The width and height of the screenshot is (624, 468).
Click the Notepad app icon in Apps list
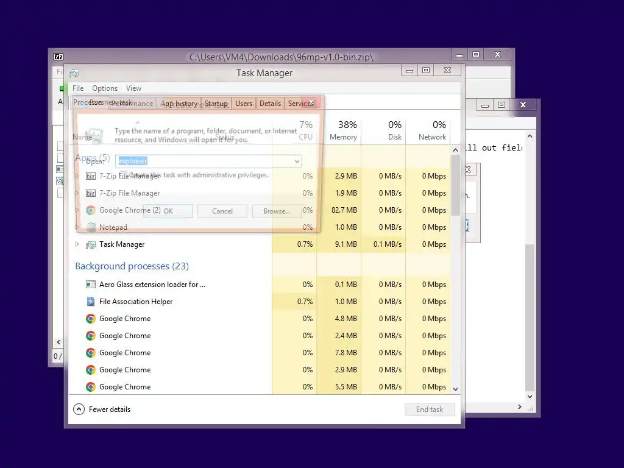[91, 227]
